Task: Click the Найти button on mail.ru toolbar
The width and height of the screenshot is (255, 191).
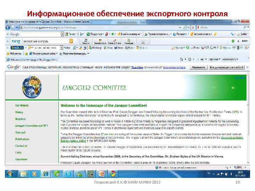Action: pos(67,48)
